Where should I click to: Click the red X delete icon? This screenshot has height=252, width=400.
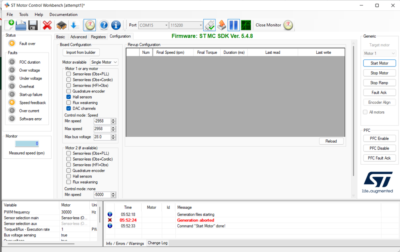(47, 25)
